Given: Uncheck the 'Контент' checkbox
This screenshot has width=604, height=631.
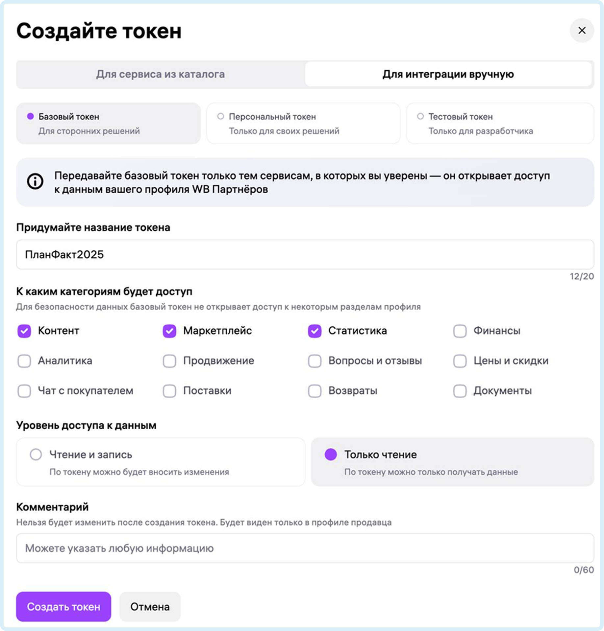Looking at the screenshot, I should (24, 331).
